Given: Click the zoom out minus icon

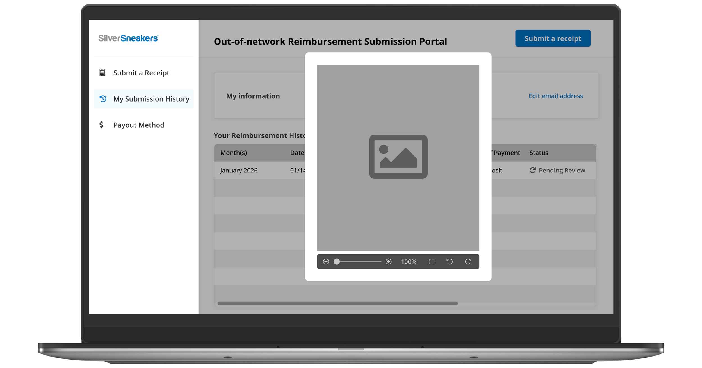Looking at the screenshot, I should point(326,262).
